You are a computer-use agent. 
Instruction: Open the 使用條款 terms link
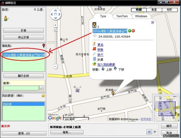pyautogui.click(x=146, y=119)
